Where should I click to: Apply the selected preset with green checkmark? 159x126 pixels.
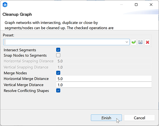pyautogui.click(x=134, y=42)
